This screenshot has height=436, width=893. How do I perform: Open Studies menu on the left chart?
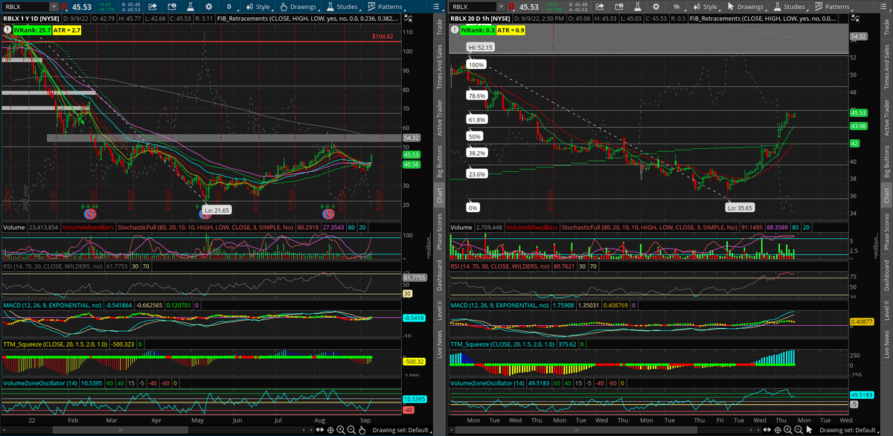point(343,7)
